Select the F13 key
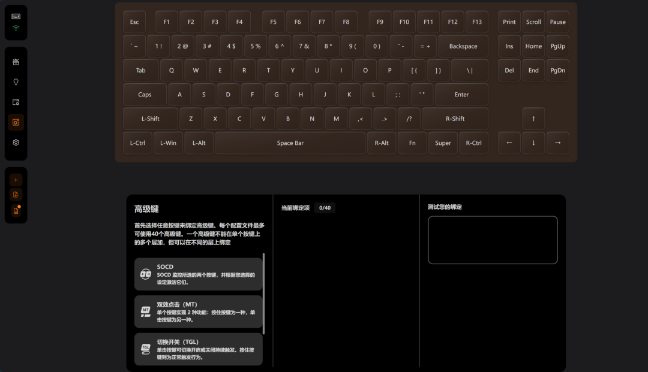This screenshot has height=372, width=648. point(477,22)
